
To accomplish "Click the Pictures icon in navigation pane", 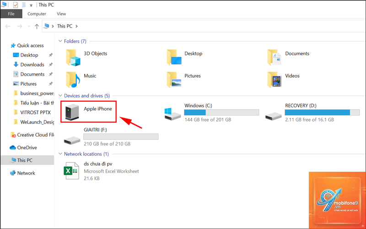I will click(x=16, y=84).
